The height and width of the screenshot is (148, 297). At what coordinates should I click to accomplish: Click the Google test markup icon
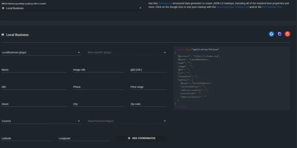coord(271,34)
